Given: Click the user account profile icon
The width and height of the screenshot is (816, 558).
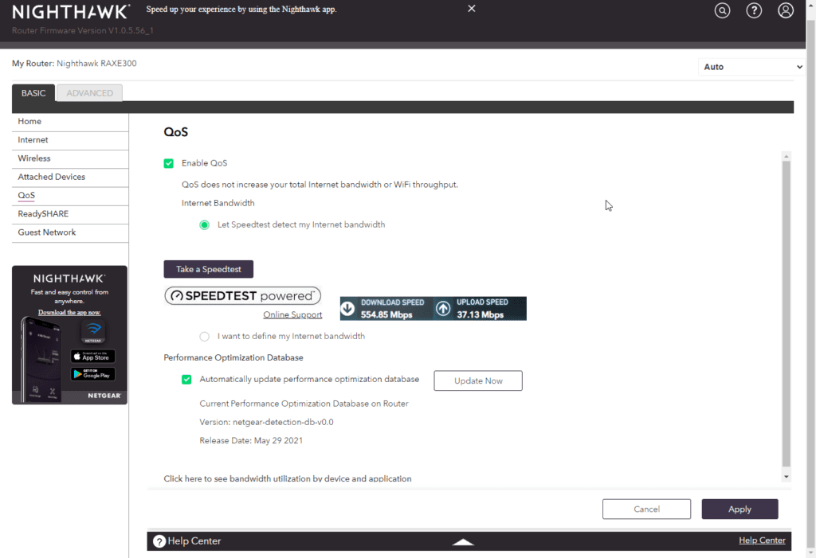Looking at the screenshot, I should click(786, 11).
